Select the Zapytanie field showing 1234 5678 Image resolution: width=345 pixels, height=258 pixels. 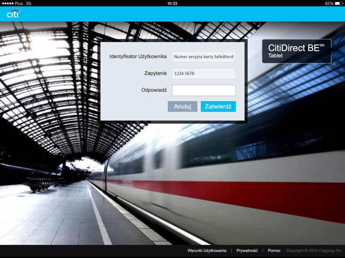pos(204,73)
